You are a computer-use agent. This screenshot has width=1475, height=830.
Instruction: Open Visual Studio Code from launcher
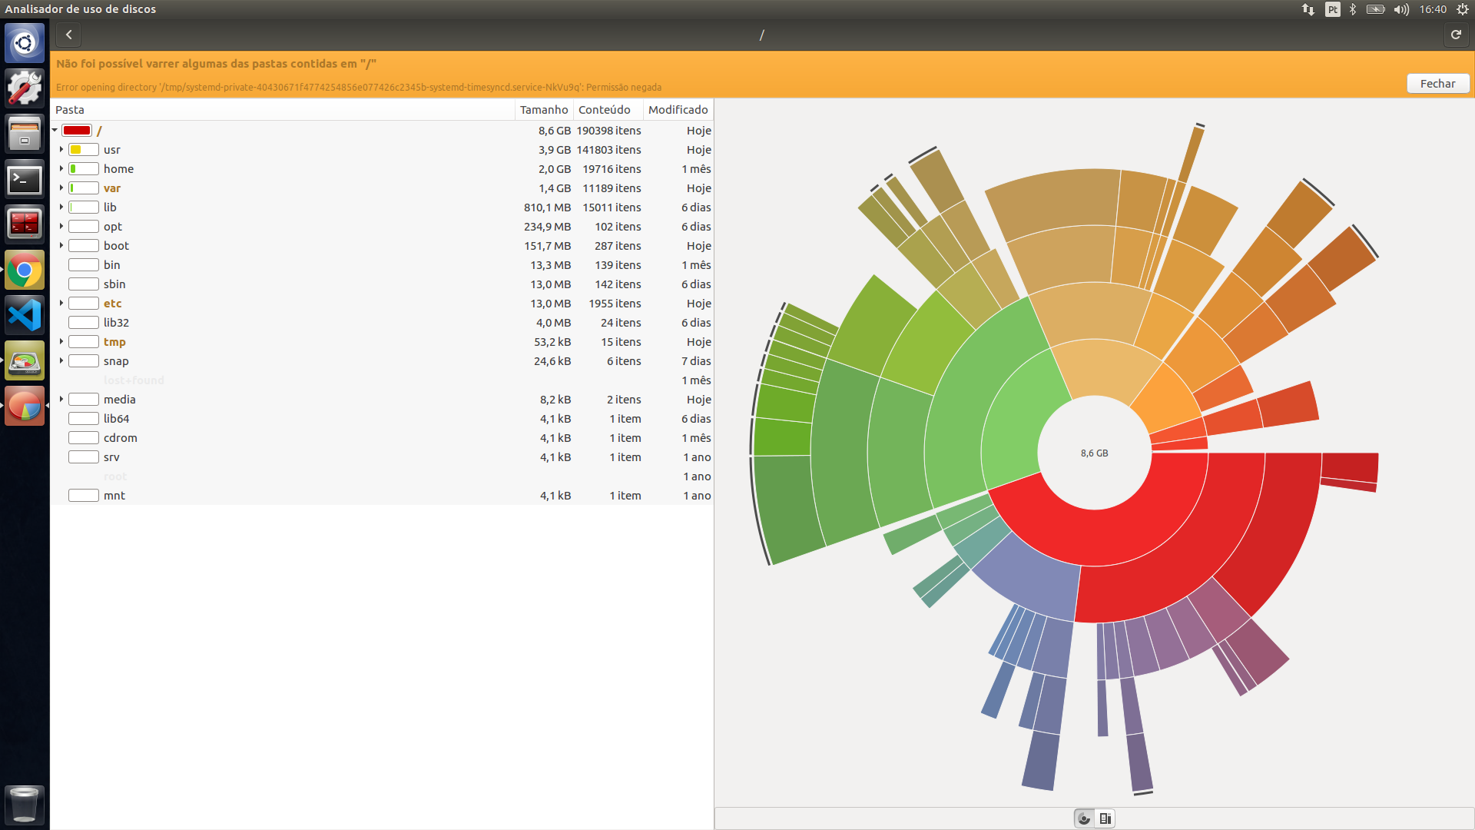coord(25,315)
